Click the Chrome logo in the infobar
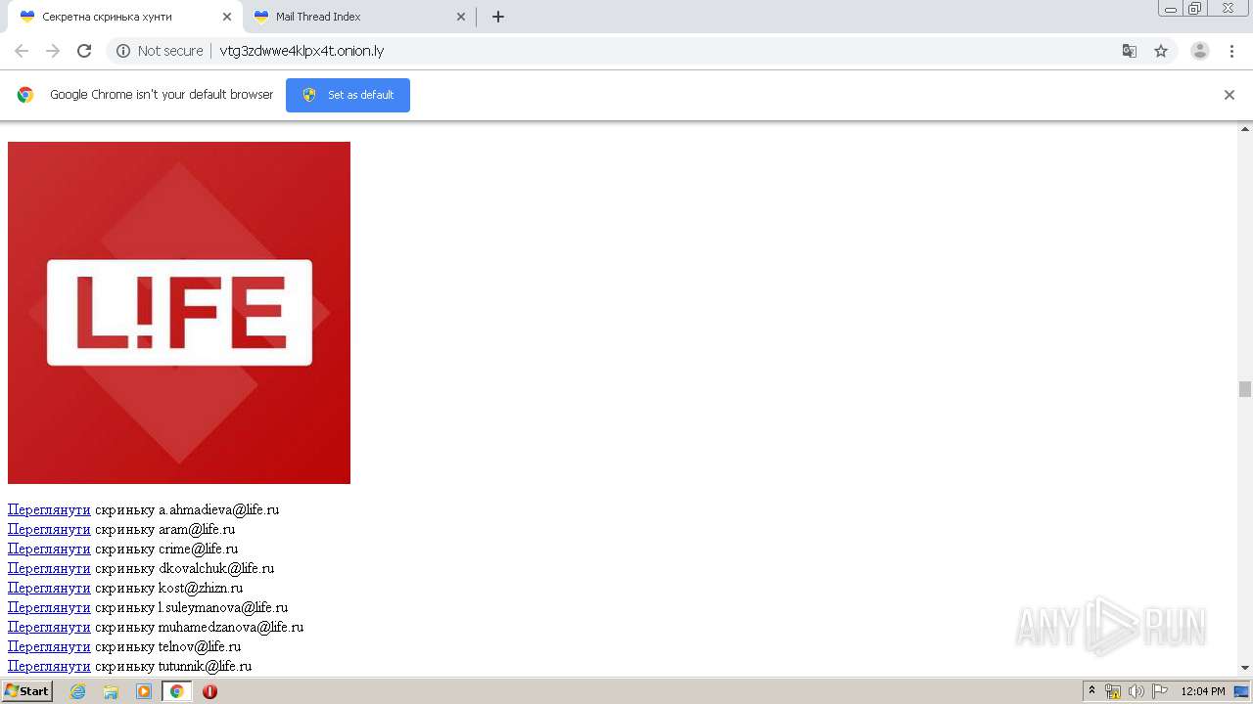1253x704 pixels. click(25, 95)
